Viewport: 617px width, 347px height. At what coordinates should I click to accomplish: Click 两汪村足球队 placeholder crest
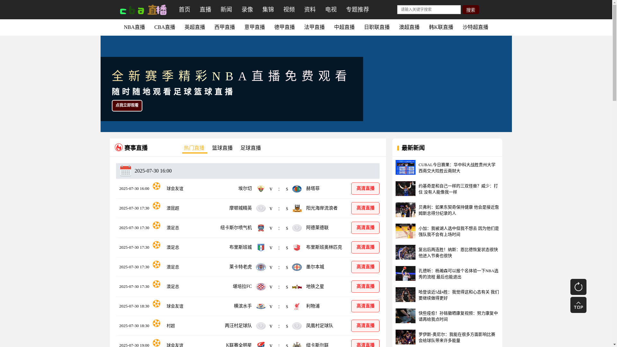click(x=261, y=326)
